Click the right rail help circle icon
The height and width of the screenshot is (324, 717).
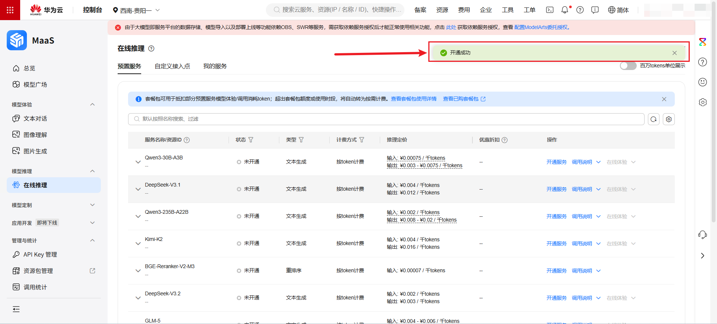(x=702, y=62)
